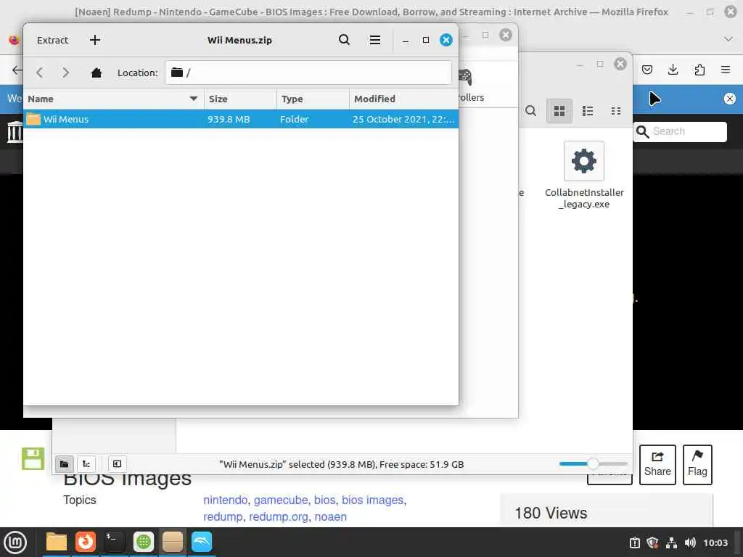
Task: Open the Firefox application menu
Action: click(x=726, y=70)
